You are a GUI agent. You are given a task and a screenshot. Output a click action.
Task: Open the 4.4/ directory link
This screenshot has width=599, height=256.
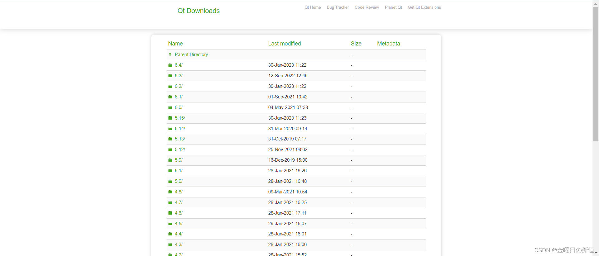(x=179, y=234)
